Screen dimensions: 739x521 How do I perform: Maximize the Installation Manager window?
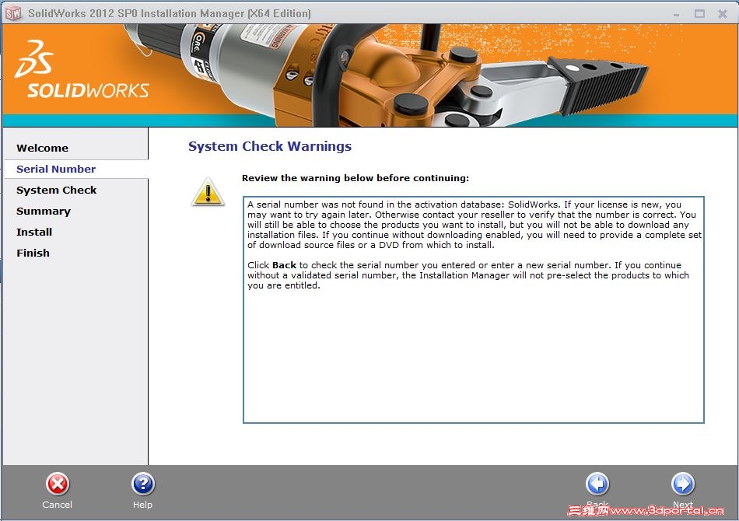coord(700,14)
